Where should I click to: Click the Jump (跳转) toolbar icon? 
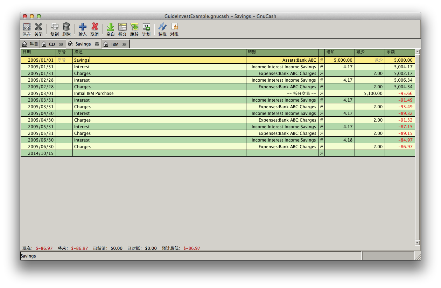[134, 27]
